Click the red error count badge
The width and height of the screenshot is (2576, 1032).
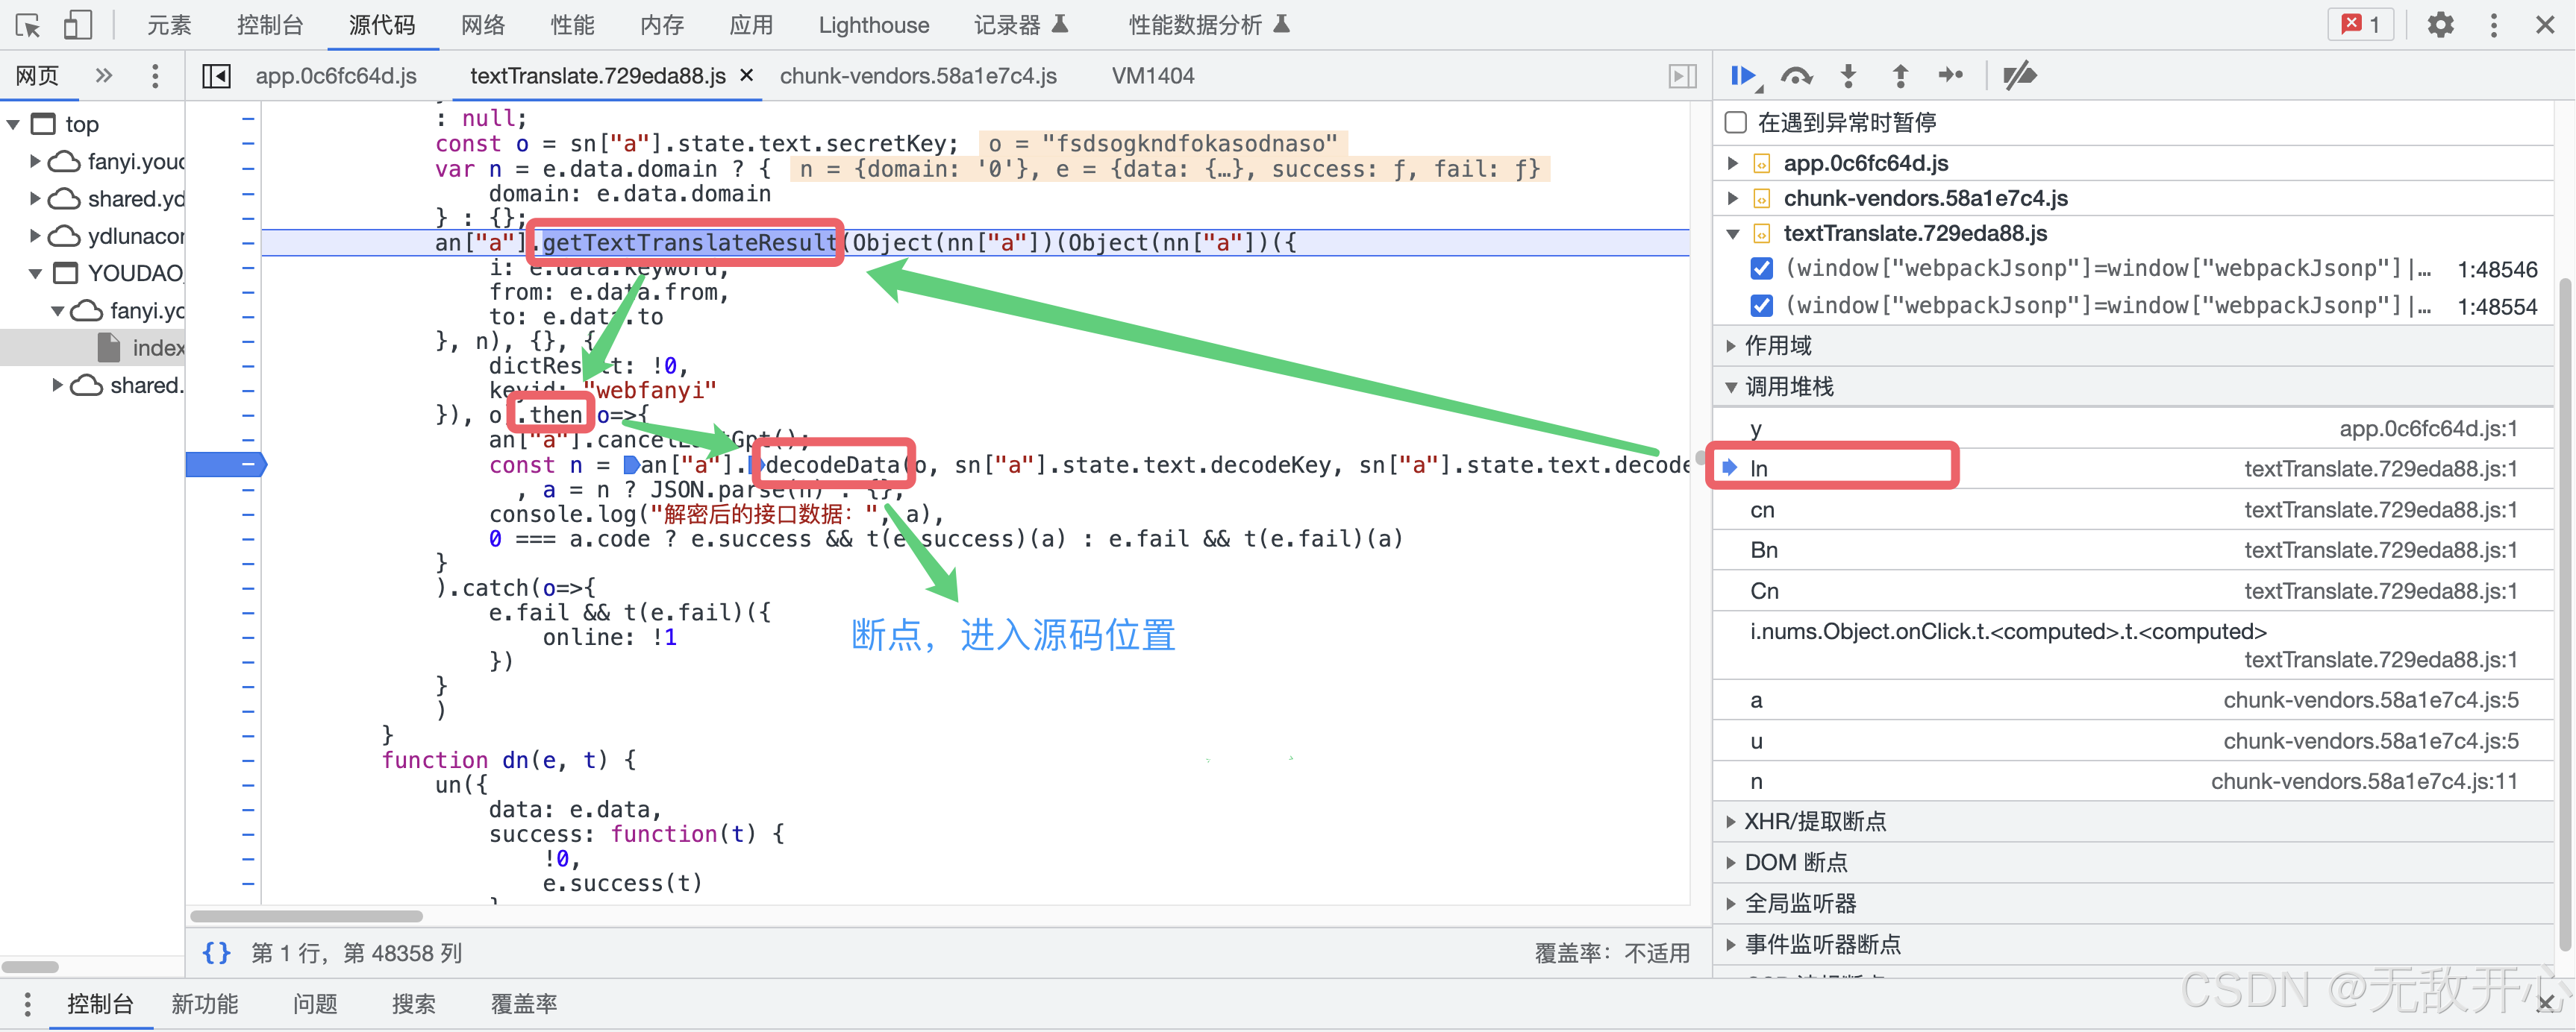point(2361,25)
